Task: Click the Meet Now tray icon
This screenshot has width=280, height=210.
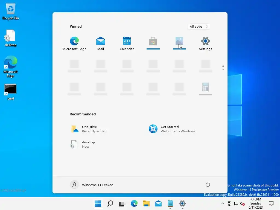Action: pyautogui.click(x=229, y=203)
